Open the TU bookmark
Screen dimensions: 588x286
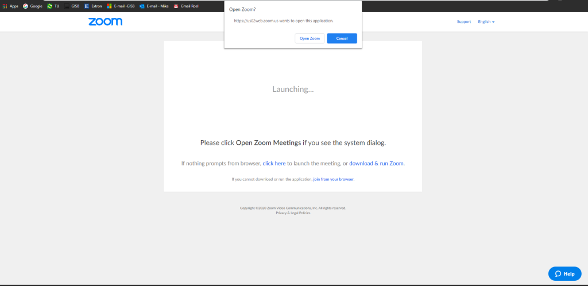click(x=53, y=6)
